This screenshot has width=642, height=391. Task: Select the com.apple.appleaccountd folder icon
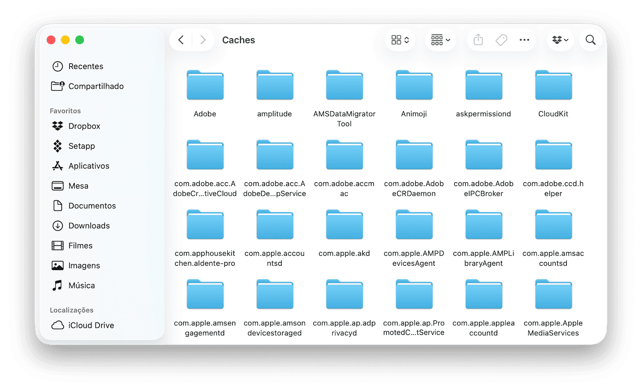click(x=484, y=294)
